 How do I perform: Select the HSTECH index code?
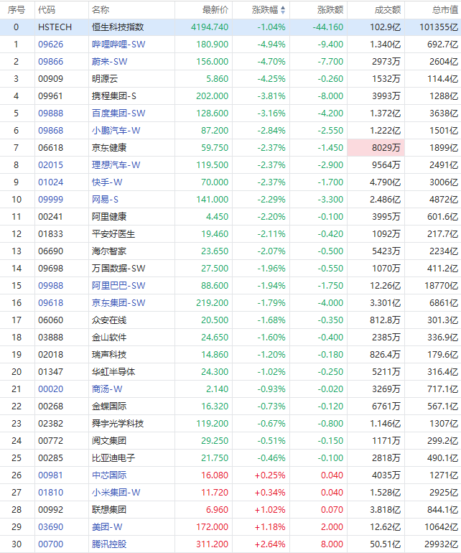pos(55,27)
